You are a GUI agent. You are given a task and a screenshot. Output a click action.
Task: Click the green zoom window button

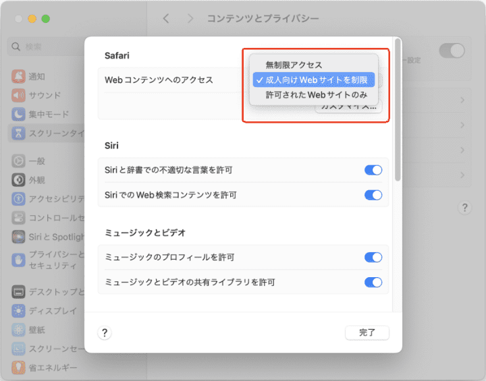coord(46,19)
